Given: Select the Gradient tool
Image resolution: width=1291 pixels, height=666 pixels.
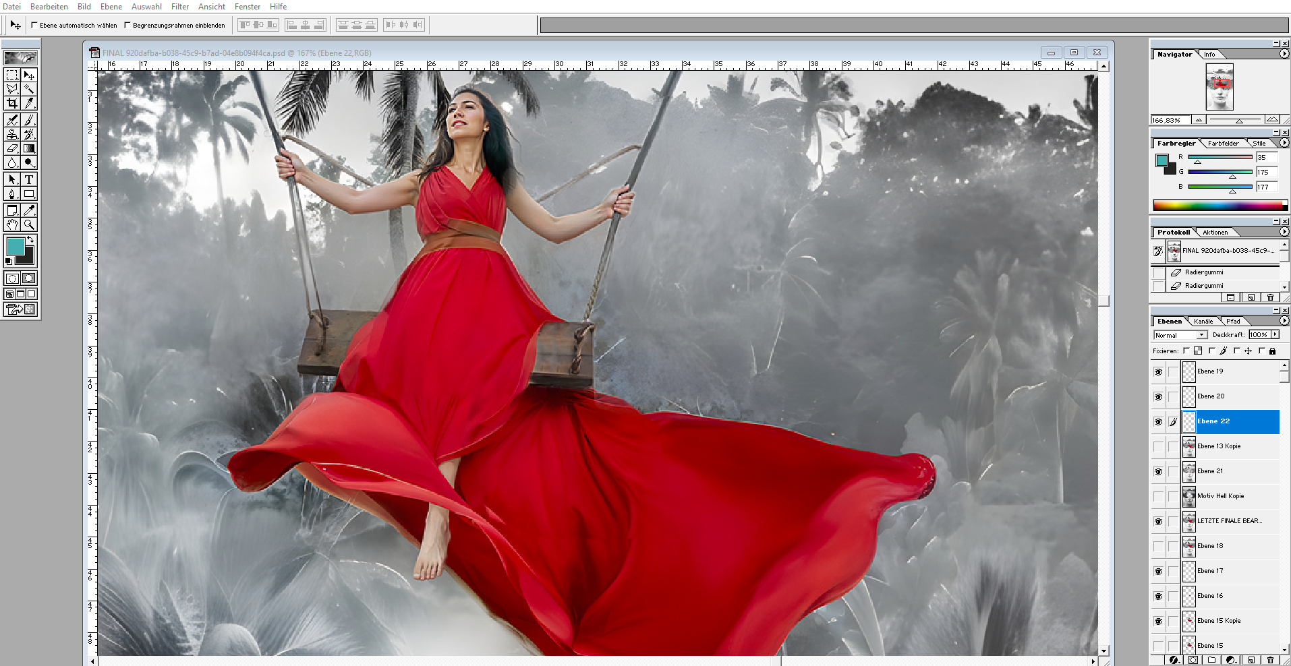Looking at the screenshot, I should [29, 148].
